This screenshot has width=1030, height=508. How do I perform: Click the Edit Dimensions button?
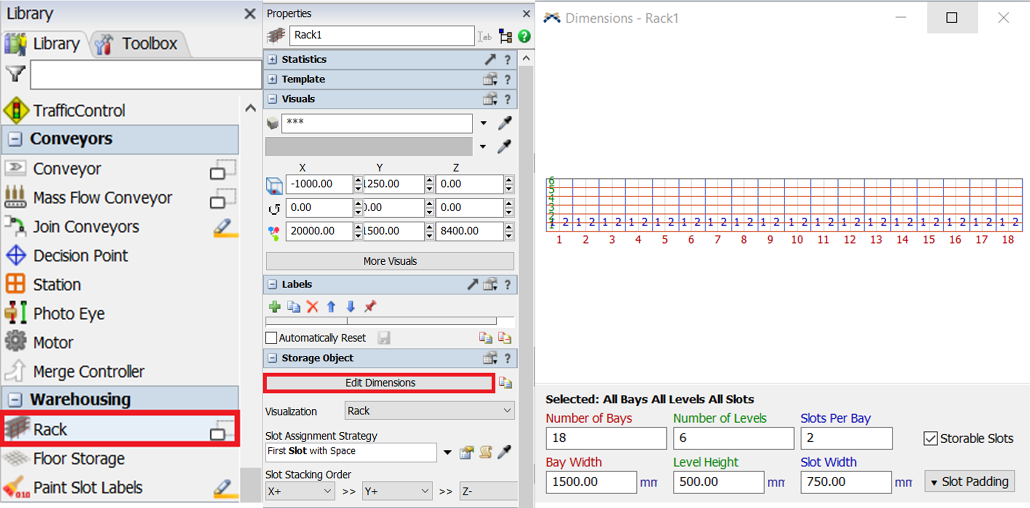click(x=380, y=383)
